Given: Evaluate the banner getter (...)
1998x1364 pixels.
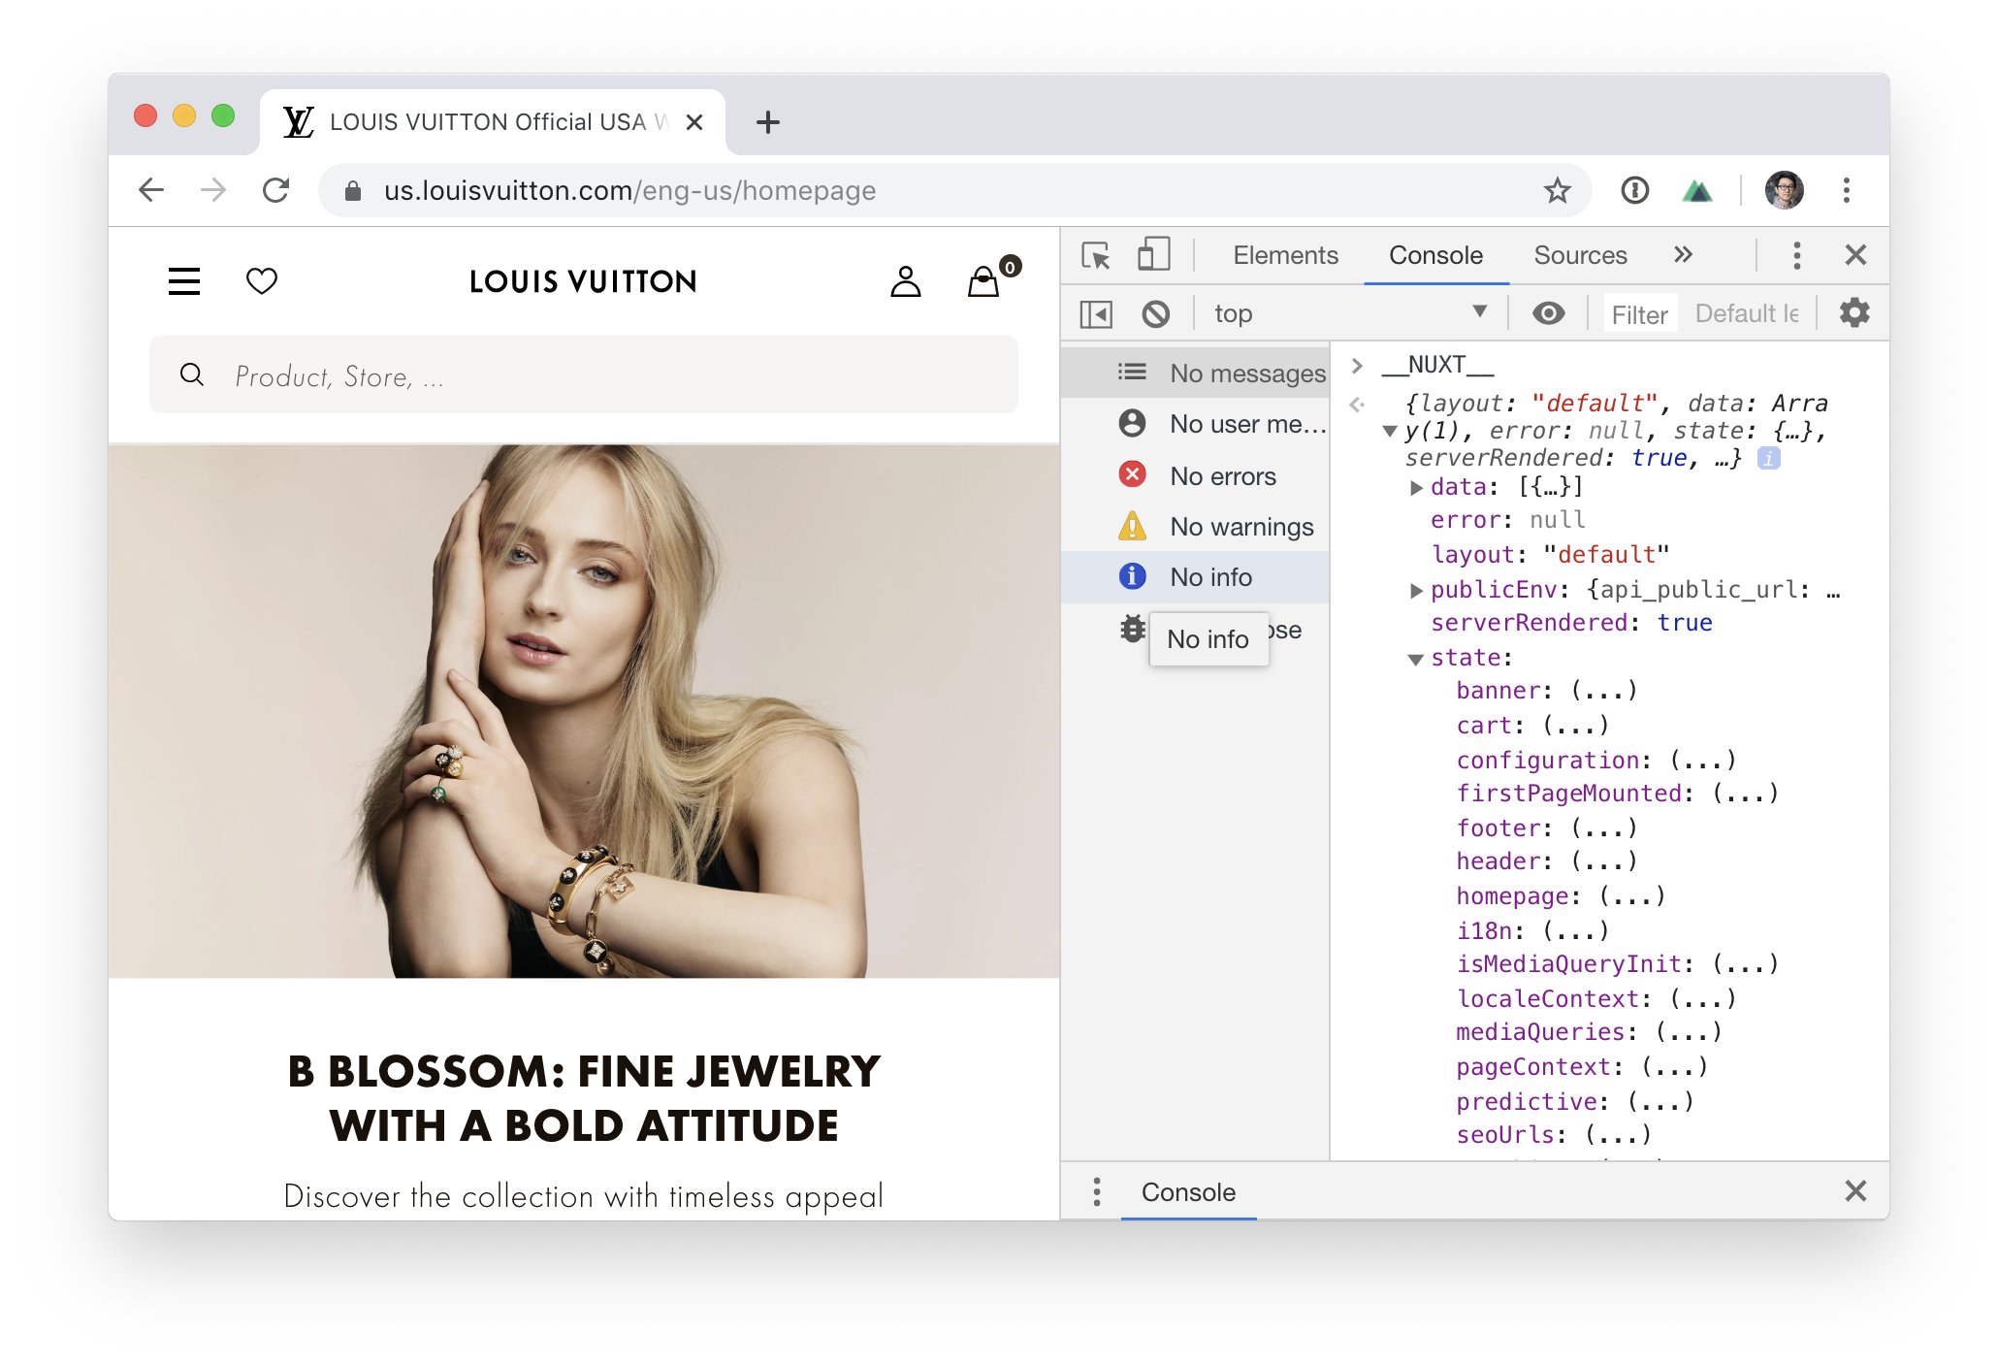Looking at the screenshot, I should [1603, 691].
